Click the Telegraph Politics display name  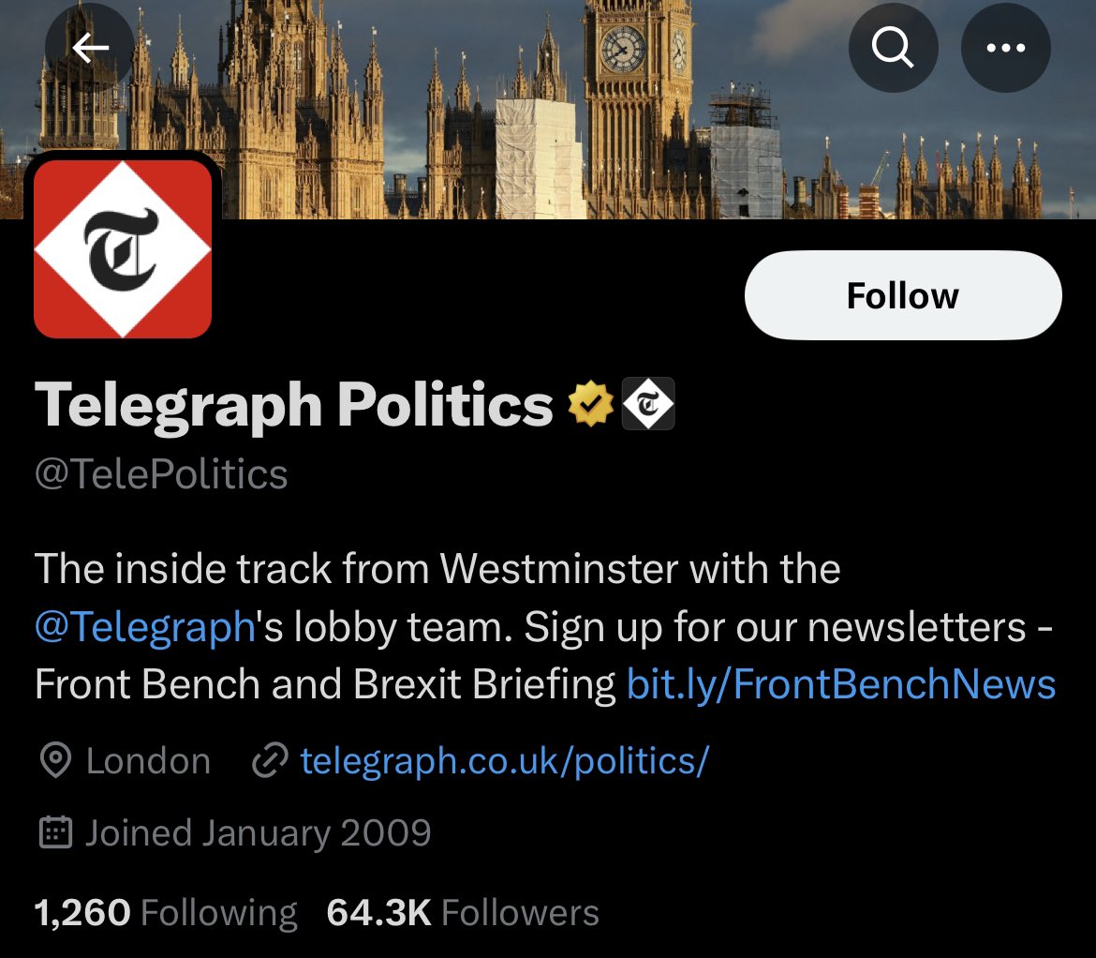(293, 405)
